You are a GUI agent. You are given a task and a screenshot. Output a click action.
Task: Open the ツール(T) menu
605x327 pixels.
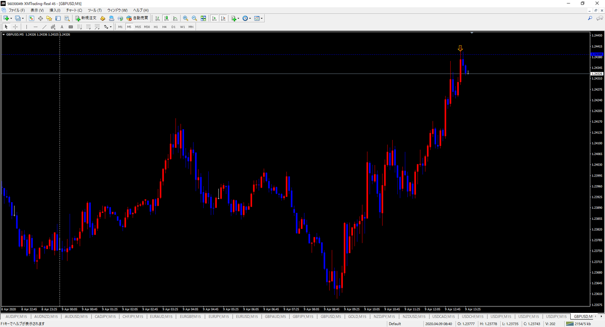[94, 10]
